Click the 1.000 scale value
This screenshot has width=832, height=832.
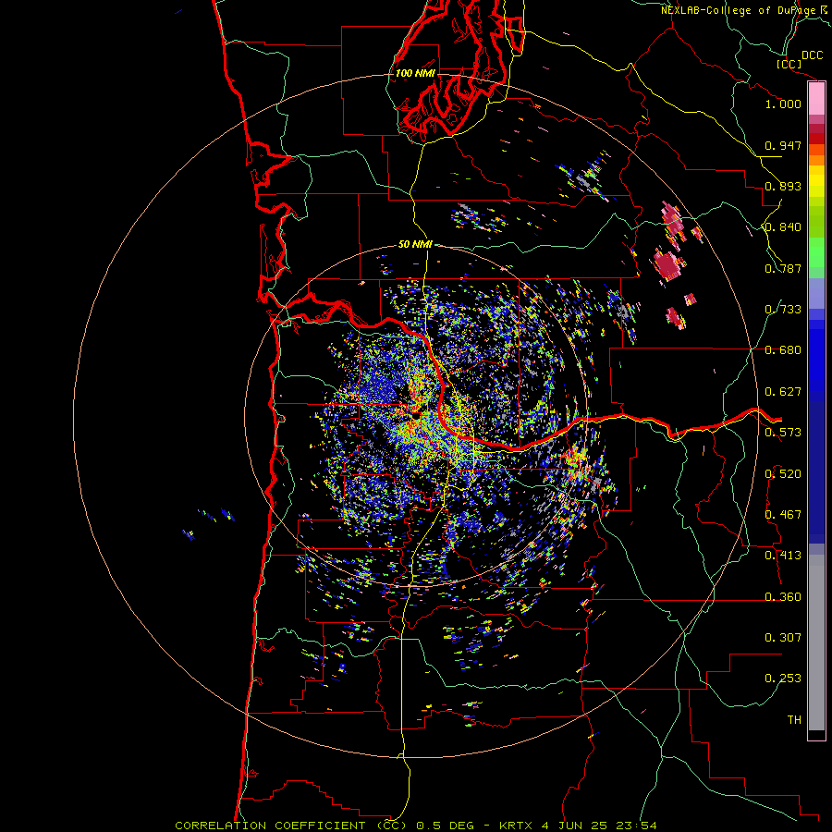click(783, 104)
